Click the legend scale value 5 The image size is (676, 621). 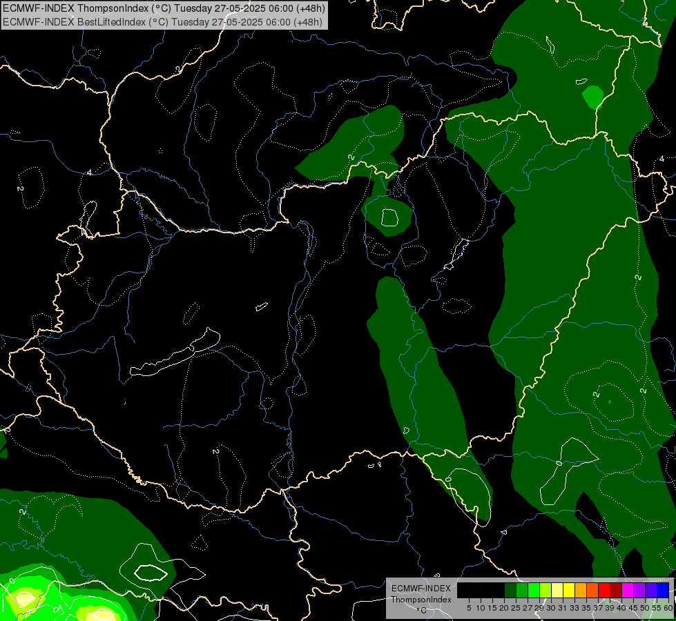tap(469, 608)
